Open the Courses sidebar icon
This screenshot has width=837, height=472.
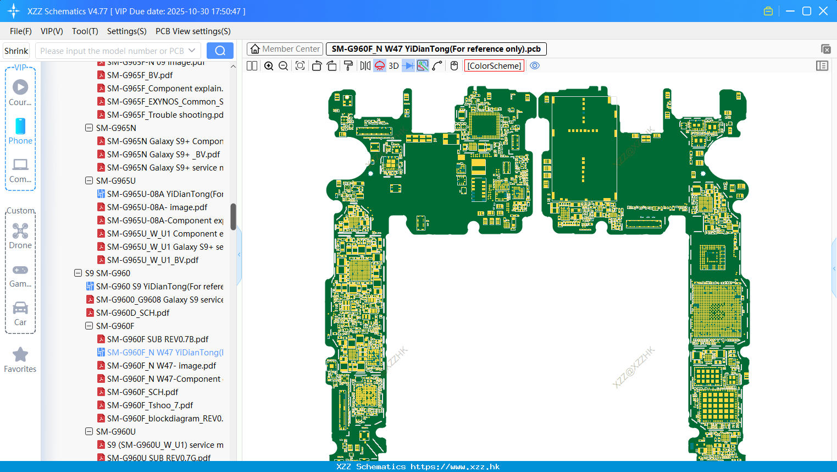click(x=20, y=92)
